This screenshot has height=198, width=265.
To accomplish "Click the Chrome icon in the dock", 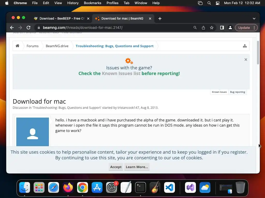I will pyautogui.click(x=83, y=187).
